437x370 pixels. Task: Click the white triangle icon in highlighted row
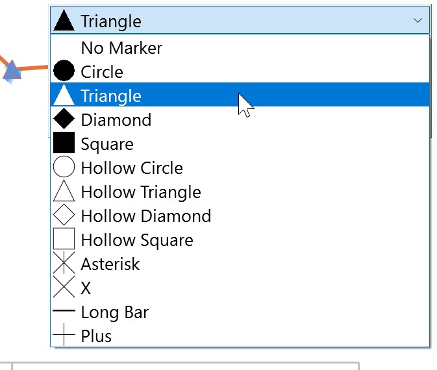coord(64,95)
